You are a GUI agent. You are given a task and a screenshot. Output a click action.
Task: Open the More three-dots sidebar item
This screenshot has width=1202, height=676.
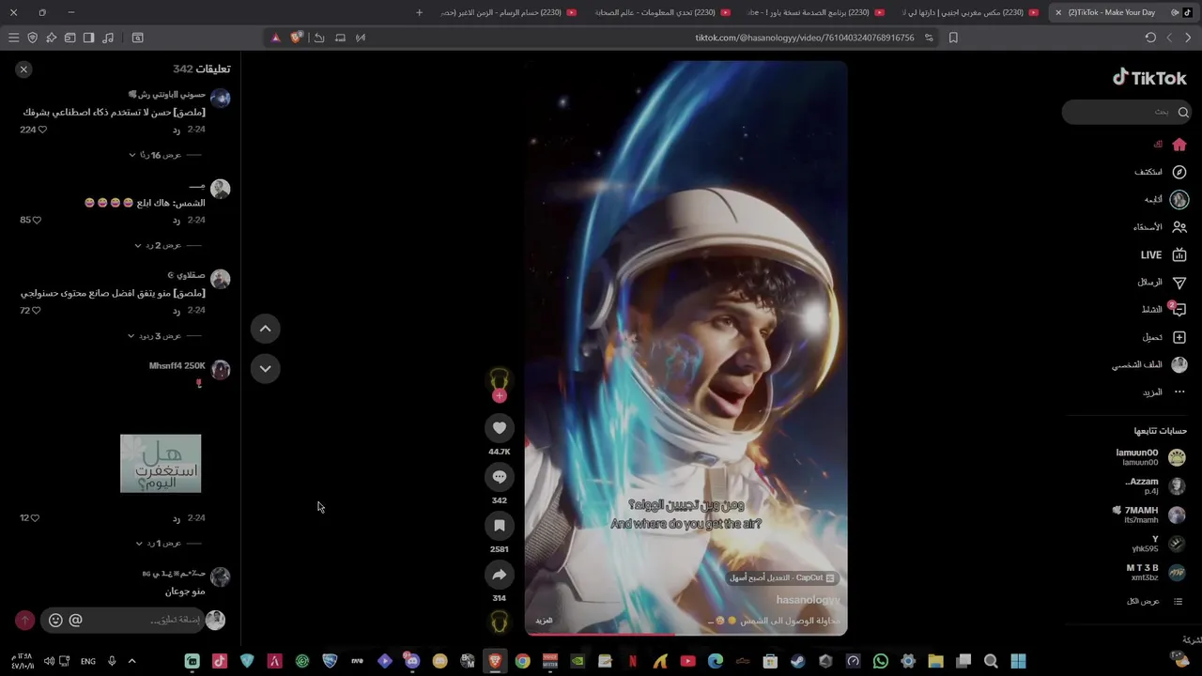coord(1179,392)
